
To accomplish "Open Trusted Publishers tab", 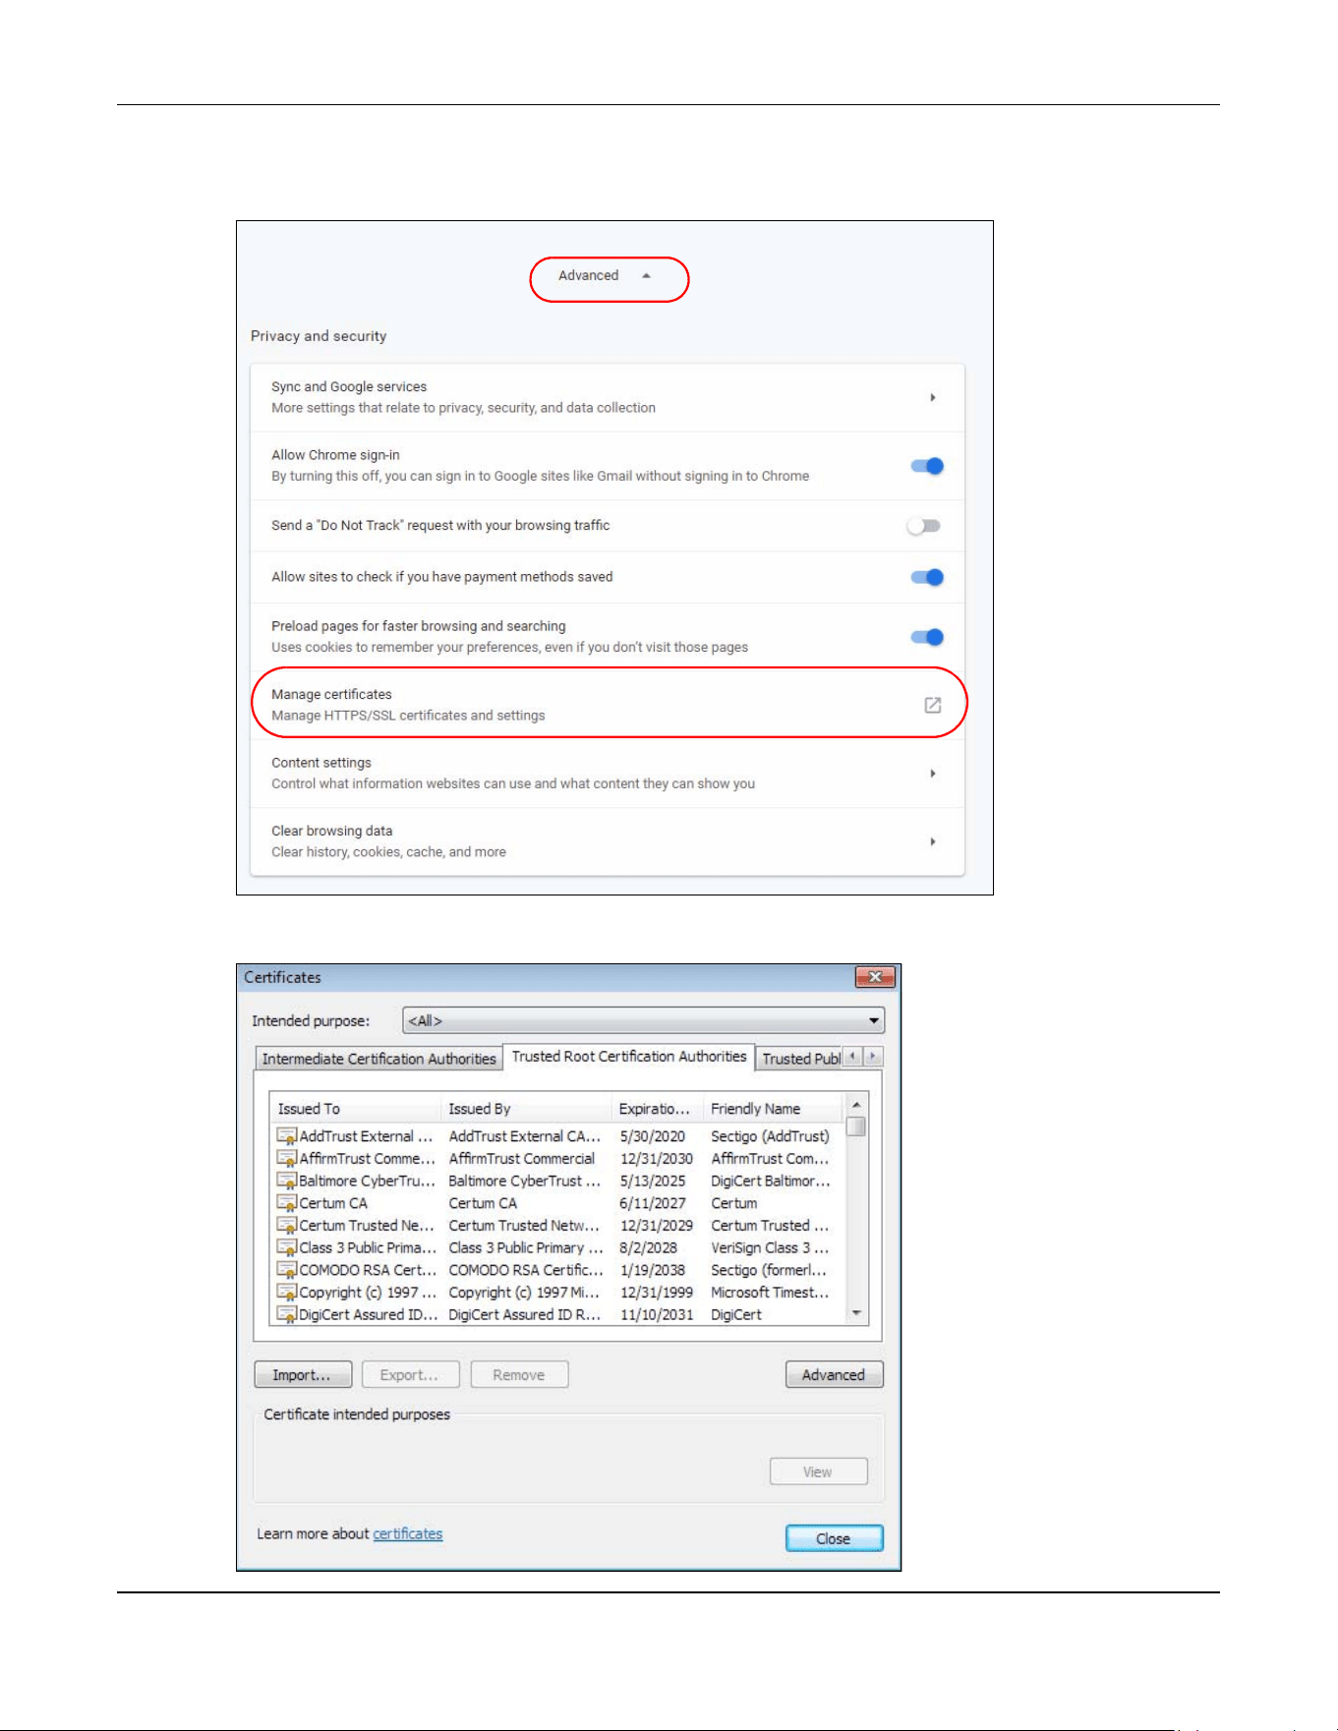I will [800, 1059].
